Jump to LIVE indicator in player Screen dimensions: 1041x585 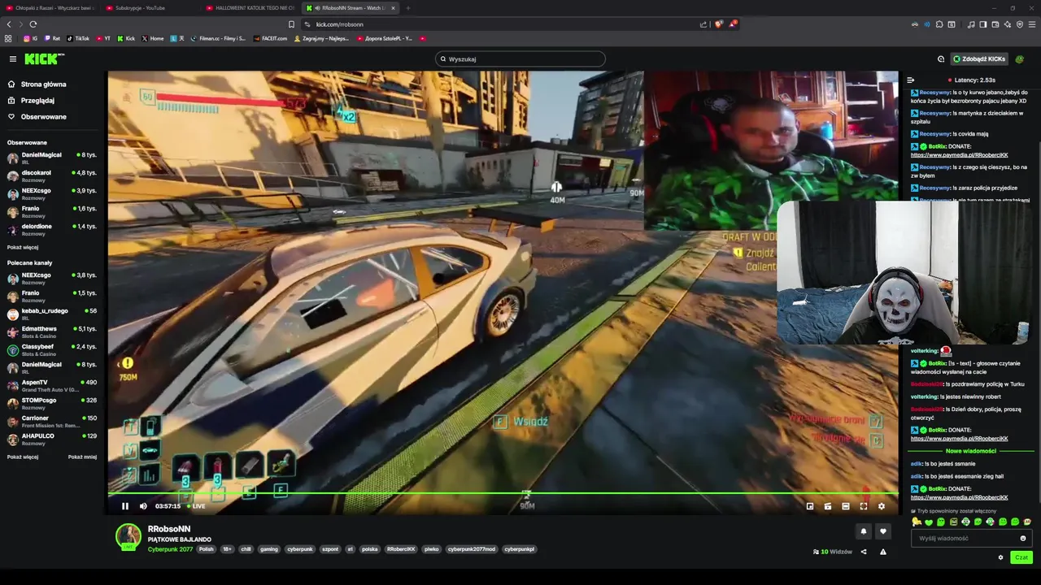pos(197,506)
